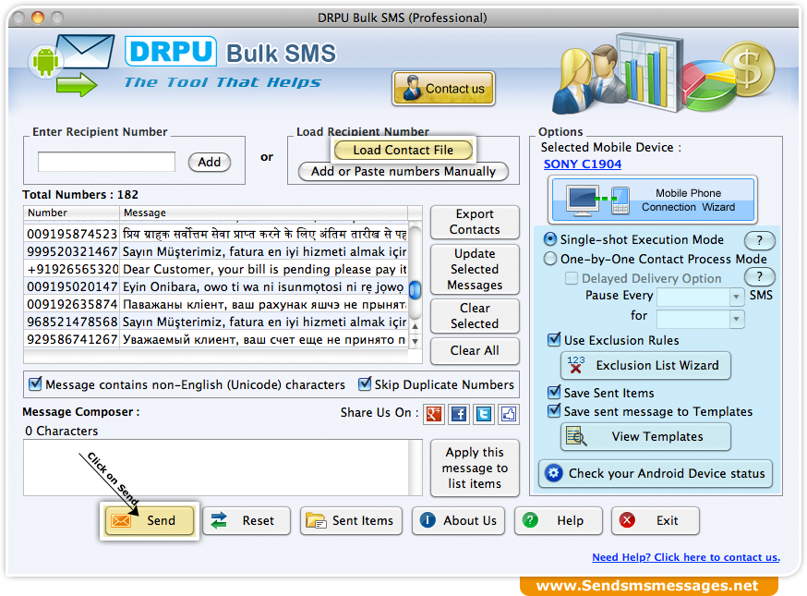Image resolution: width=807 pixels, height=596 pixels.
Task: Click the folder icon for Sent Items
Action: (x=316, y=521)
